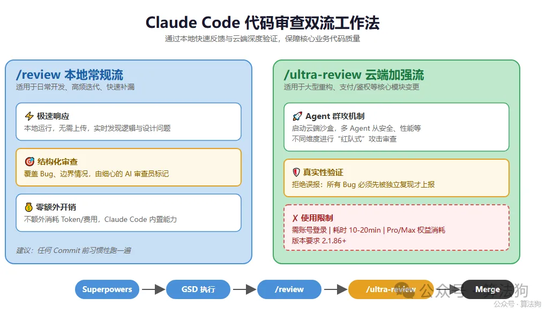Image resolution: width=546 pixels, height=313 pixels.
Task: Click the target icon beside 结构化审查
Action: click(29, 161)
